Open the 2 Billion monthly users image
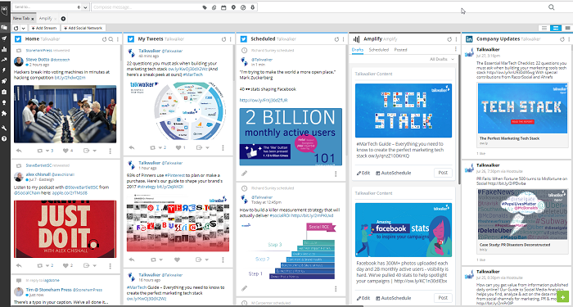 [291, 137]
